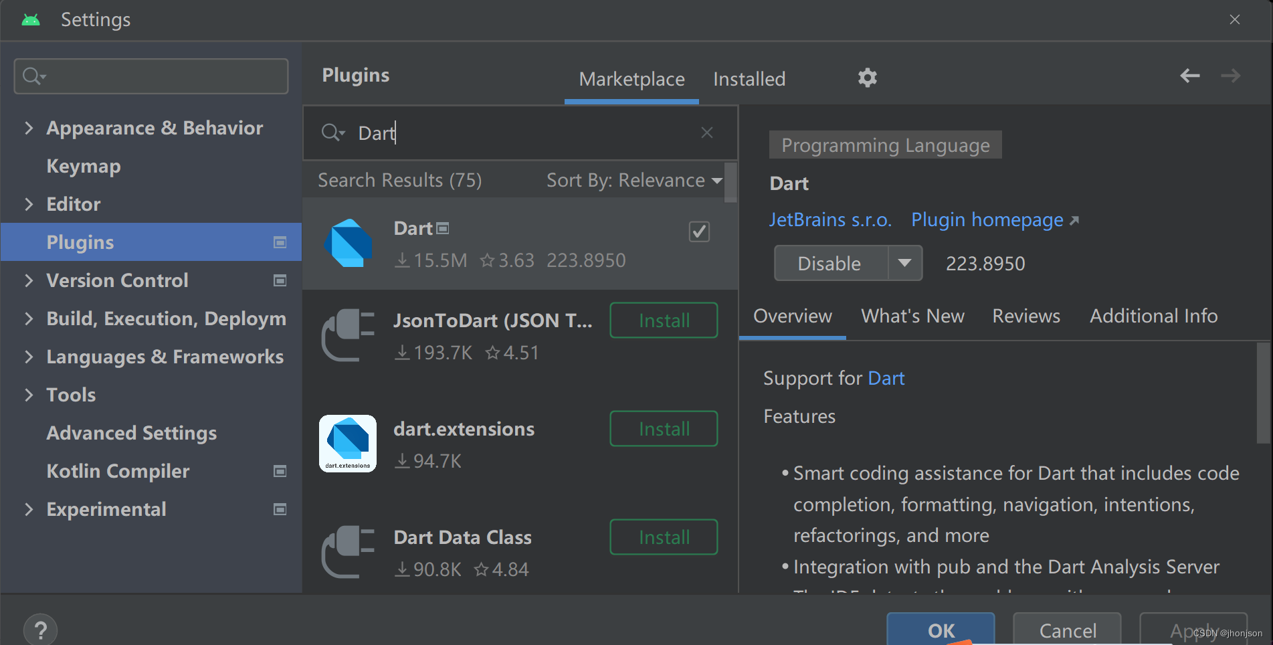Switch to the Marketplace tab
Image resolution: width=1273 pixels, height=645 pixels.
(x=631, y=79)
